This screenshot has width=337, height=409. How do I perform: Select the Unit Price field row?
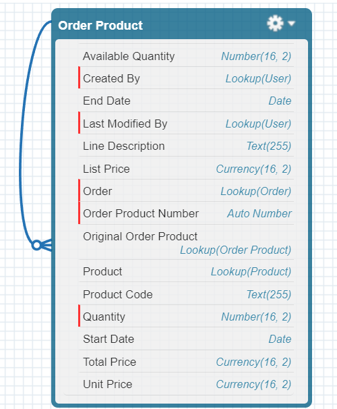[x=186, y=383]
